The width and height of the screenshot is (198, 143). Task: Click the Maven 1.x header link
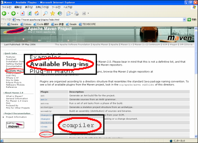[126, 45]
